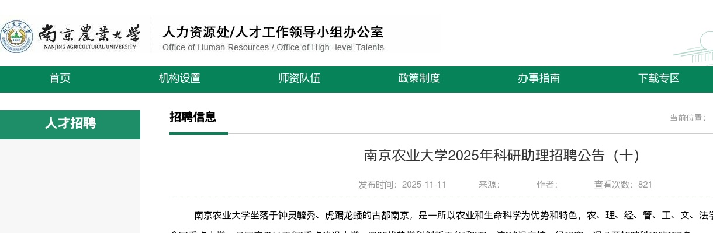Open the 机构设置 navigation menu
The height and width of the screenshot is (233, 713).
click(x=179, y=79)
